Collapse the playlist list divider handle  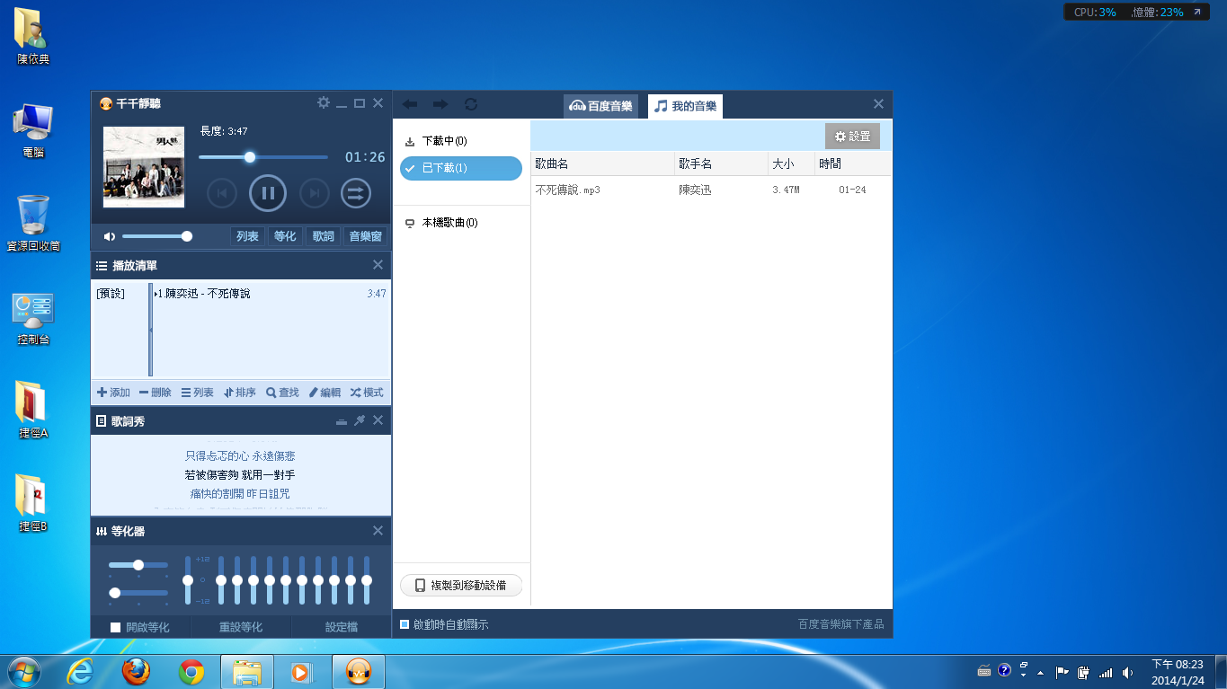point(150,330)
